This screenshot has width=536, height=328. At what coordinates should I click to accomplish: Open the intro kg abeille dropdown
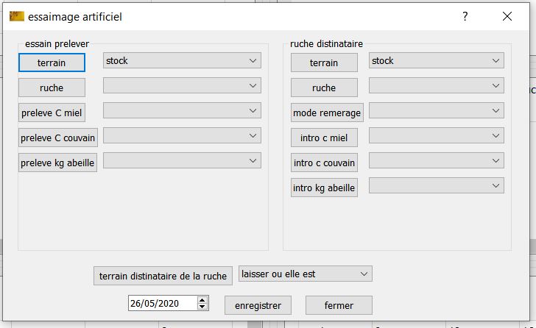[436, 186]
